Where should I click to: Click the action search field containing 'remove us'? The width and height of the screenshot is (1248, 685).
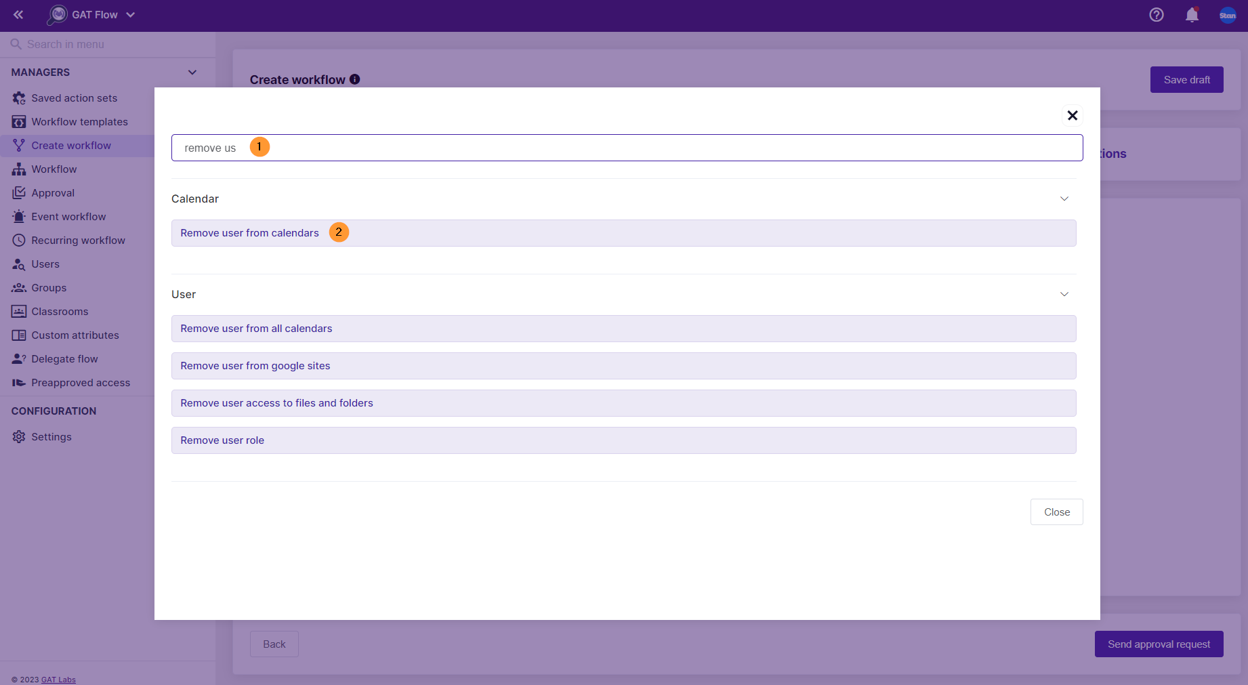tap(627, 148)
